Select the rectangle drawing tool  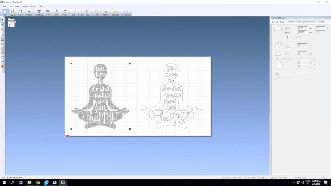click(x=3, y=39)
